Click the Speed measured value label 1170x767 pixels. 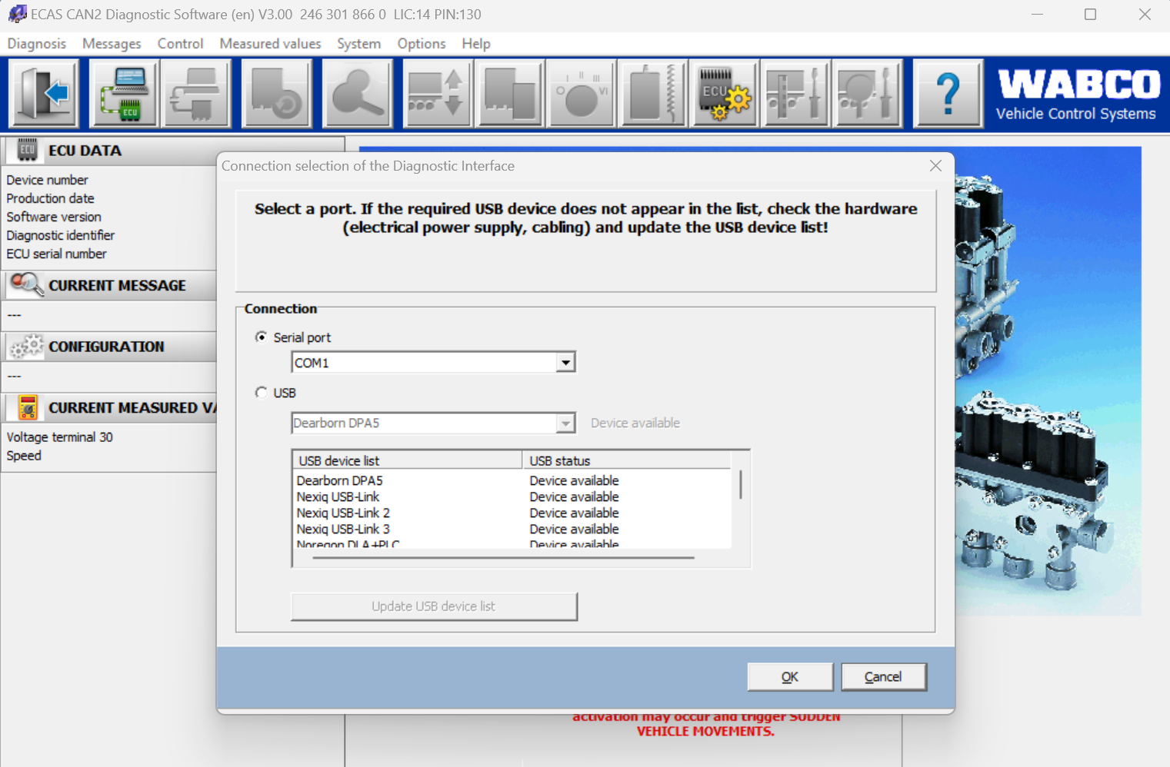click(24, 455)
